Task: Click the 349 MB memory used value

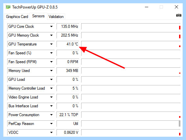Action: click(x=68, y=71)
